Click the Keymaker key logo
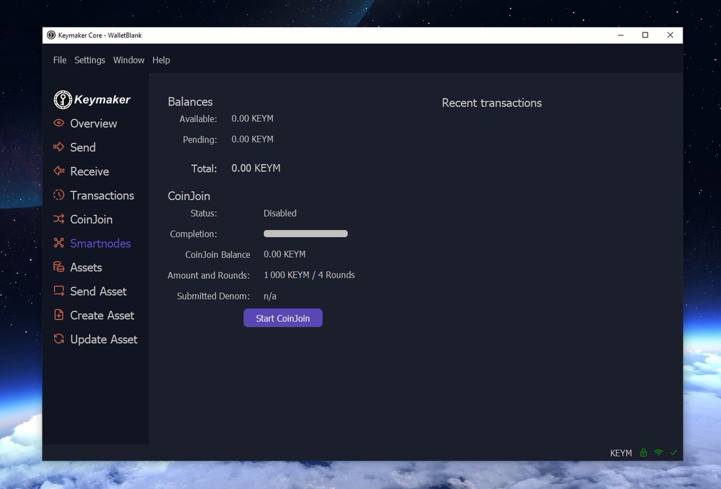The width and height of the screenshot is (721, 489). click(62, 100)
